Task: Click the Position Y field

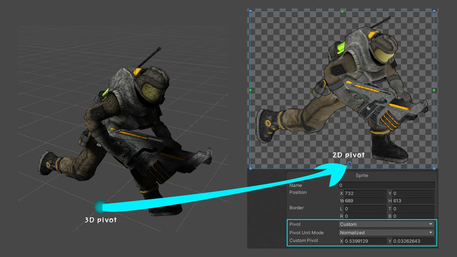Action: pos(413,193)
